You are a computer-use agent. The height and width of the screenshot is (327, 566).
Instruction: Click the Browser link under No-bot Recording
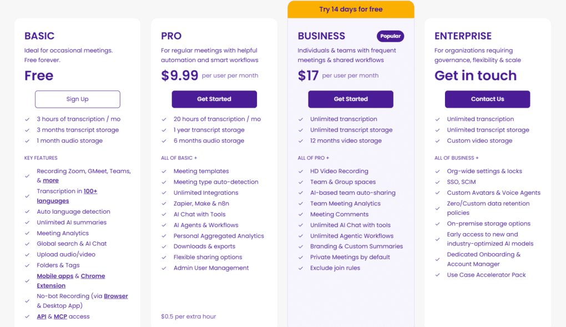pos(116,296)
